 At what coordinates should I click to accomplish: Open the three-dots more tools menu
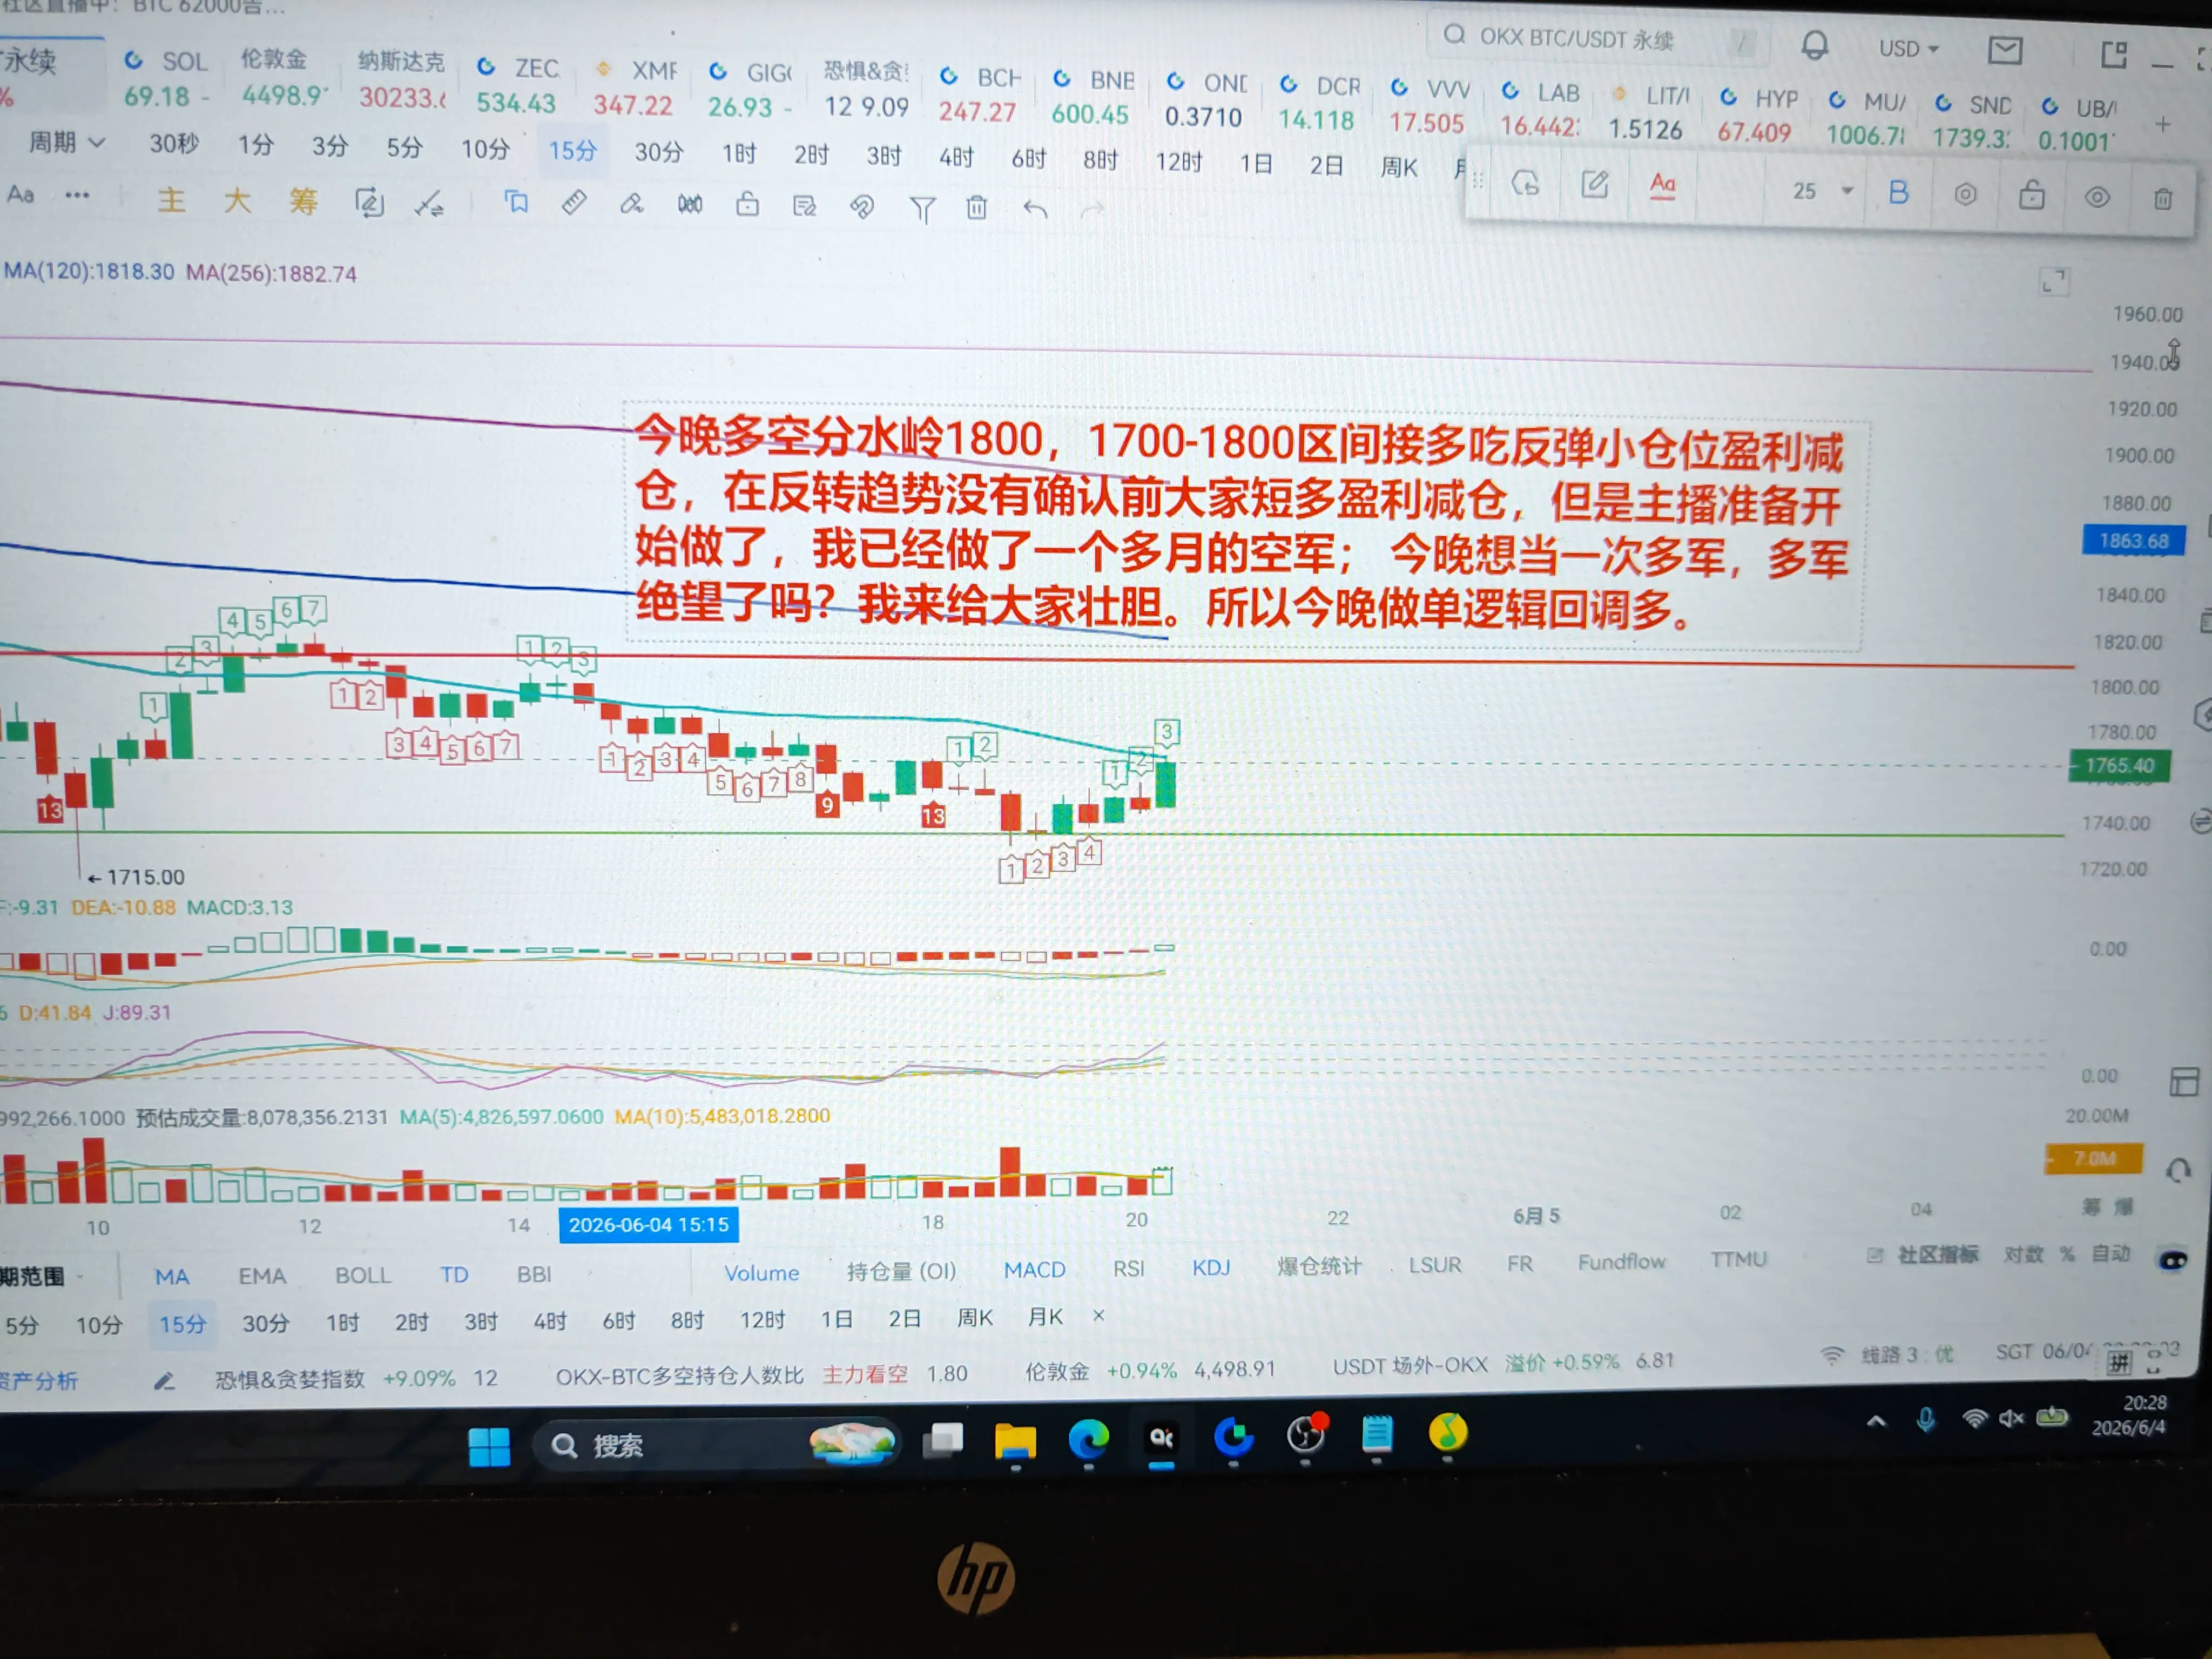tap(77, 196)
